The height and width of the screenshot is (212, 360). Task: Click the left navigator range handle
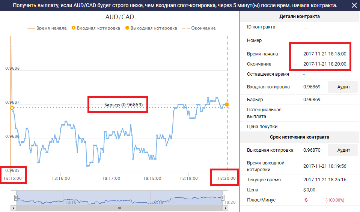[16, 197]
